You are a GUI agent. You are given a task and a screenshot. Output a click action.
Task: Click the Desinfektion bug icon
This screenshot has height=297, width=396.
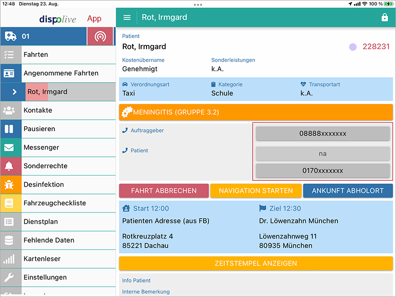10,185
